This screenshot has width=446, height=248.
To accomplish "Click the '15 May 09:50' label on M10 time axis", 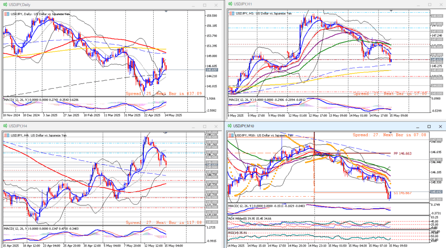I will click(x=398, y=246).
